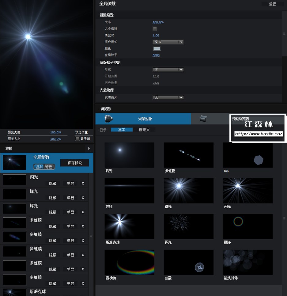The image size is (287, 296).
Task: Switch global blending toggle to 滤色
Action: pyautogui.click(x=50, y=167)
